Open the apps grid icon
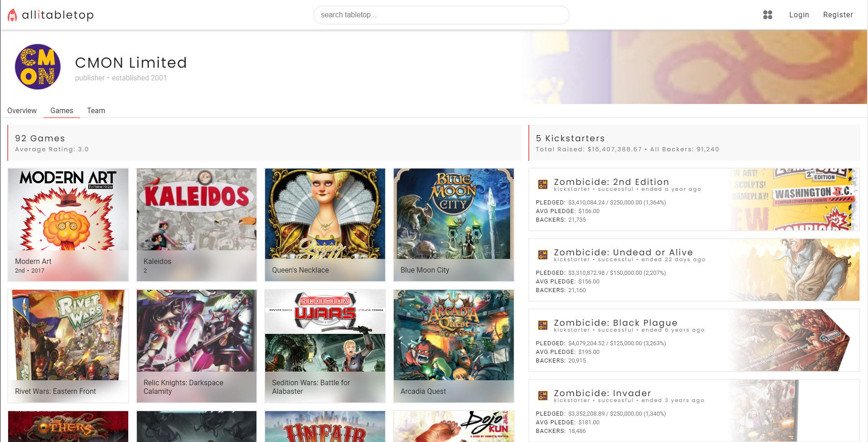Image resolution: width=868 pixels, height=442 pixels. pyautogui.click(x=768, y=15)
